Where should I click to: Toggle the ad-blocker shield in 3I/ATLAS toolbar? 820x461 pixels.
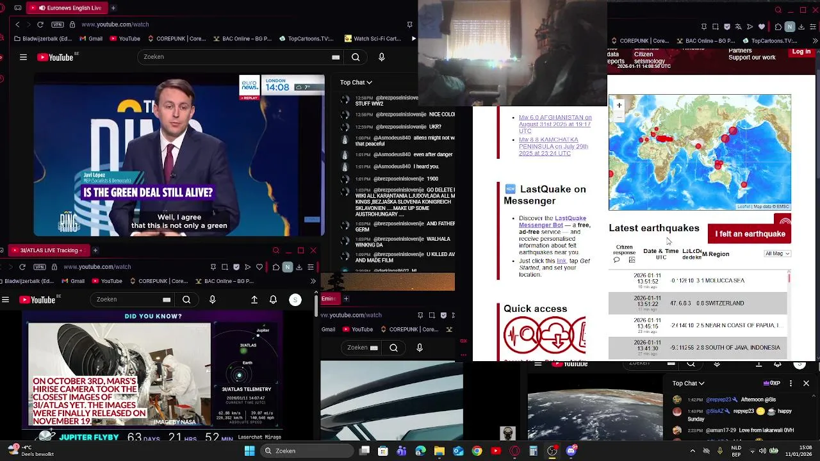click(x=236, y=267)
